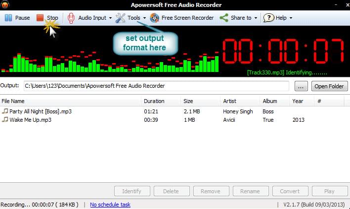Click the Pause recording icon
The image size is (350, 209).
point(9,18)
